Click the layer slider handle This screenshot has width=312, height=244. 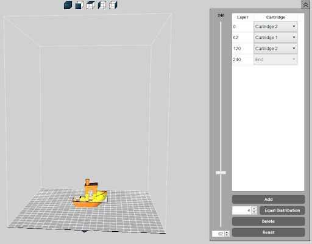click(221, 173)
